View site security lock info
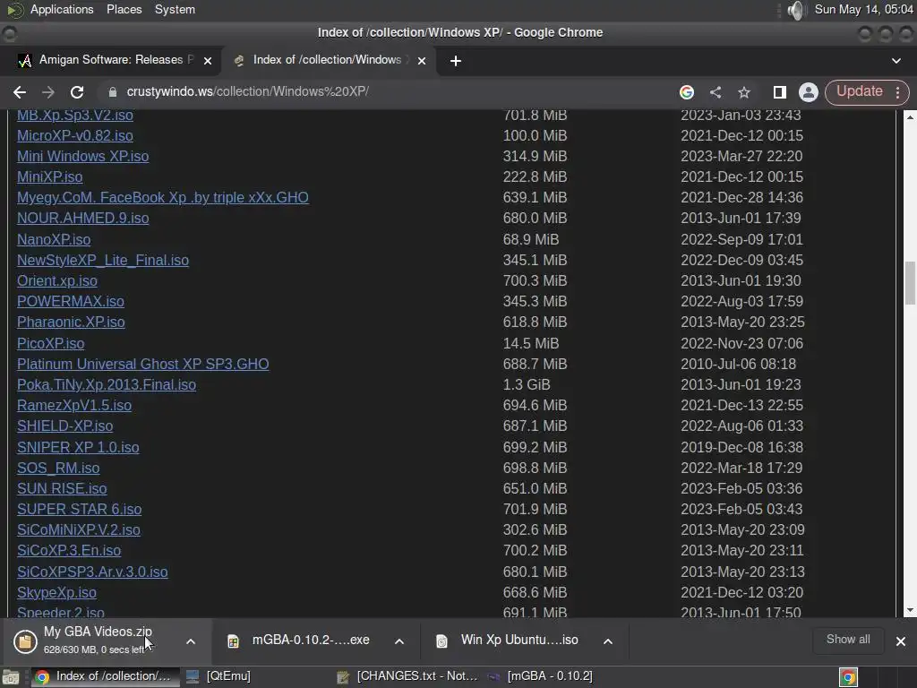Screen dimensions: 917x688 (x=113, y=92)
